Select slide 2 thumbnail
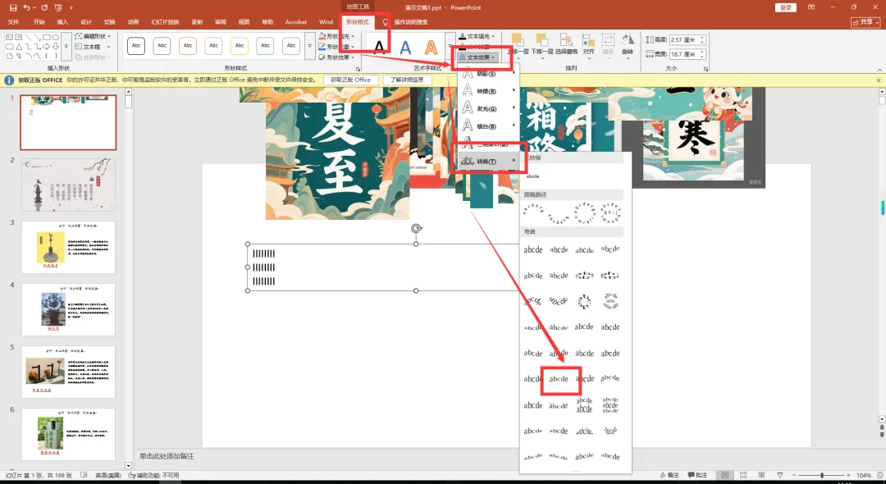The height and width of the screenshot is (484, 886). point(68,185)
